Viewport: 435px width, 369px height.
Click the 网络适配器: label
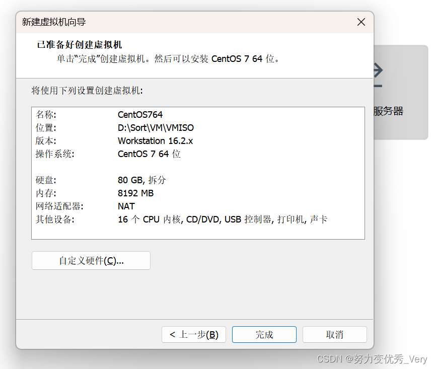coord(59,206)
